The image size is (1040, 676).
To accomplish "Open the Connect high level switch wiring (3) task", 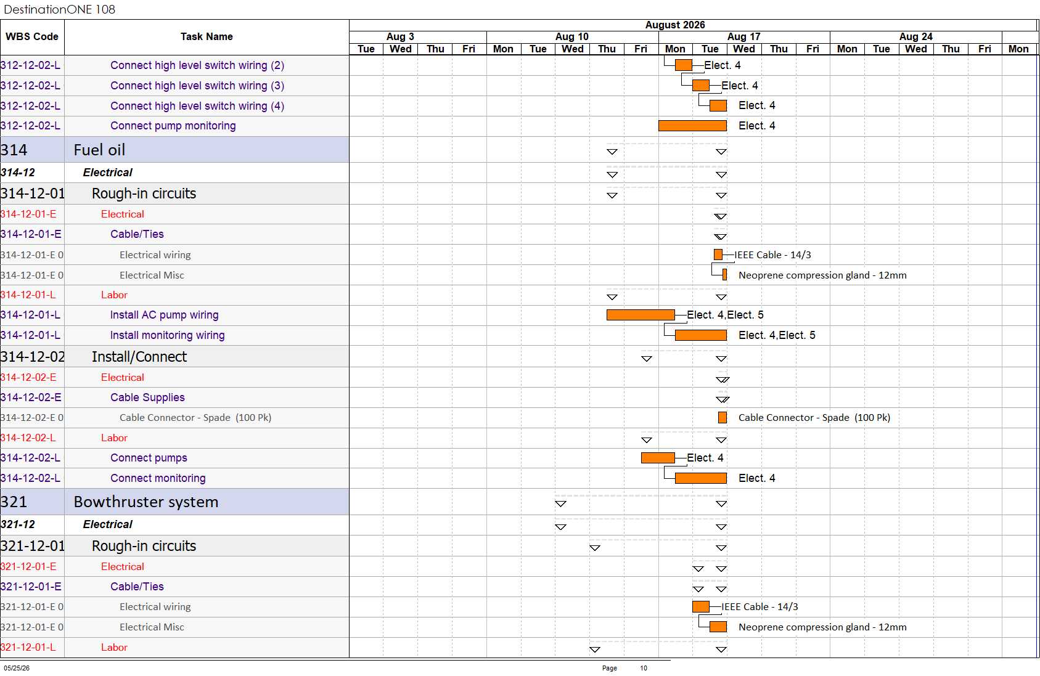I will 197,86.
